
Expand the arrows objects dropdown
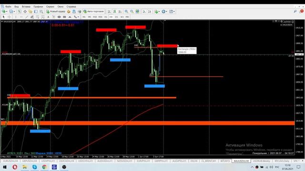78,17
